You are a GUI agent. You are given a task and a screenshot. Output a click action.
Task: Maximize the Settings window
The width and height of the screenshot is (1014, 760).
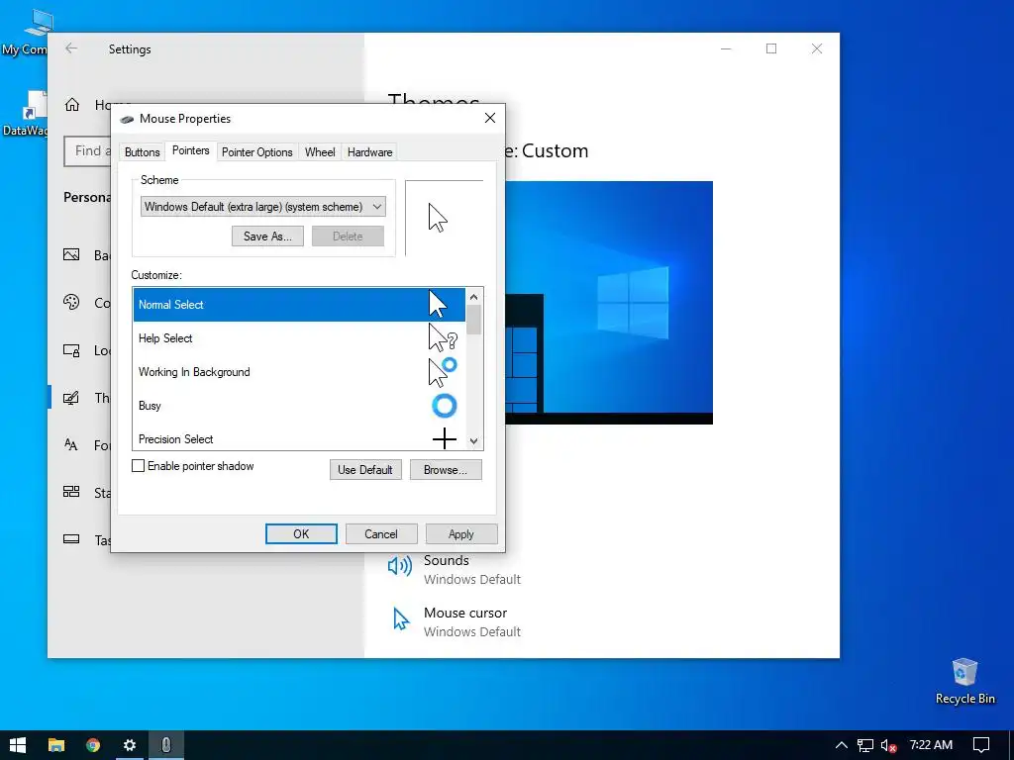tap(770, 48)
